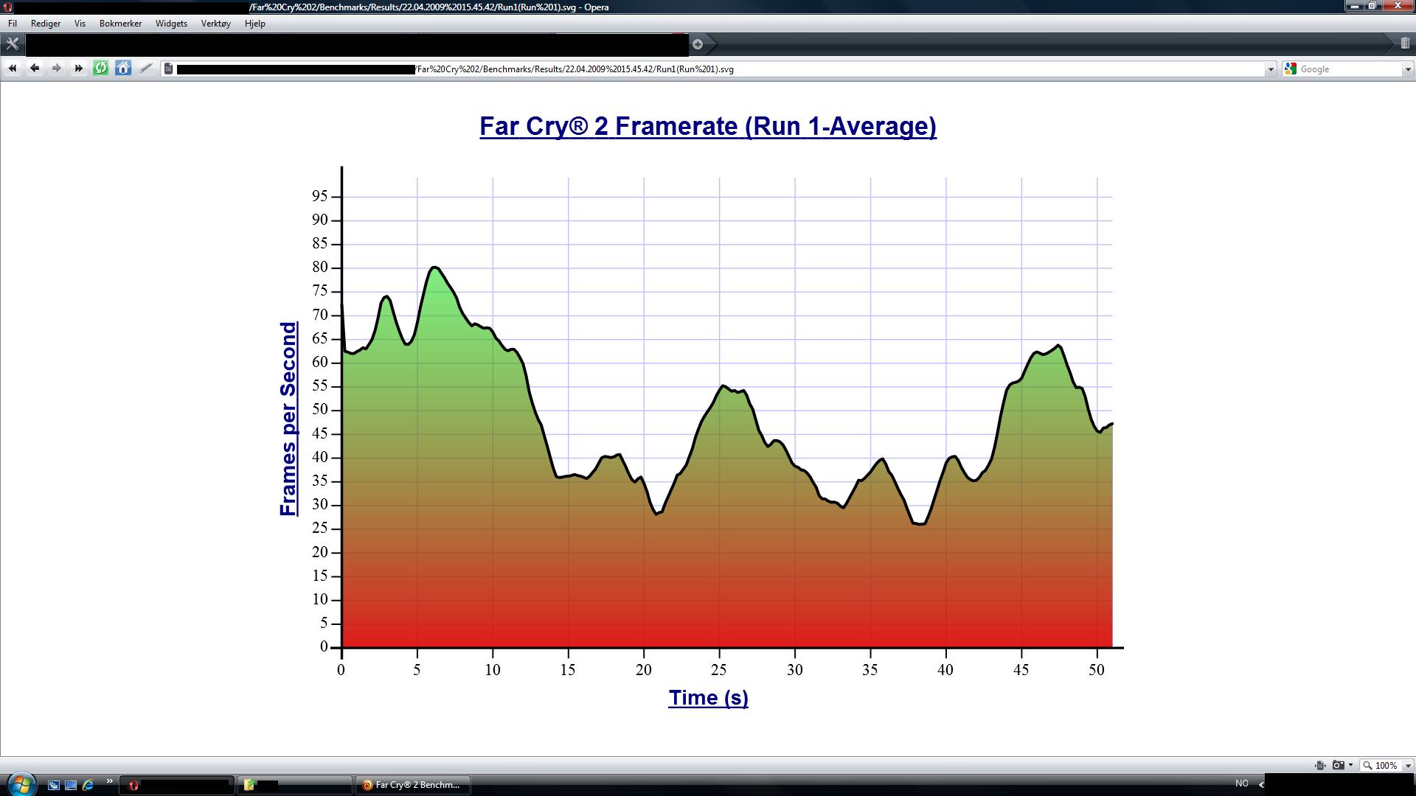Open the Windows Start menu

20,783
